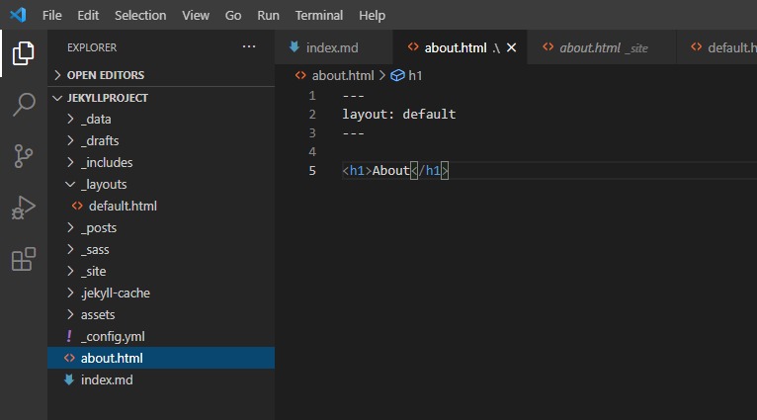
Task: Close the active about.html tab
Action: coord(511,47)
